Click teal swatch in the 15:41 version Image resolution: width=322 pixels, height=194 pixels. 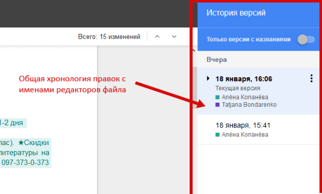pyautogui.click(x=217, y=135)
